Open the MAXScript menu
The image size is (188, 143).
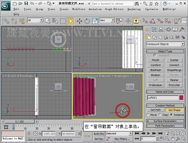click(169, 9)
